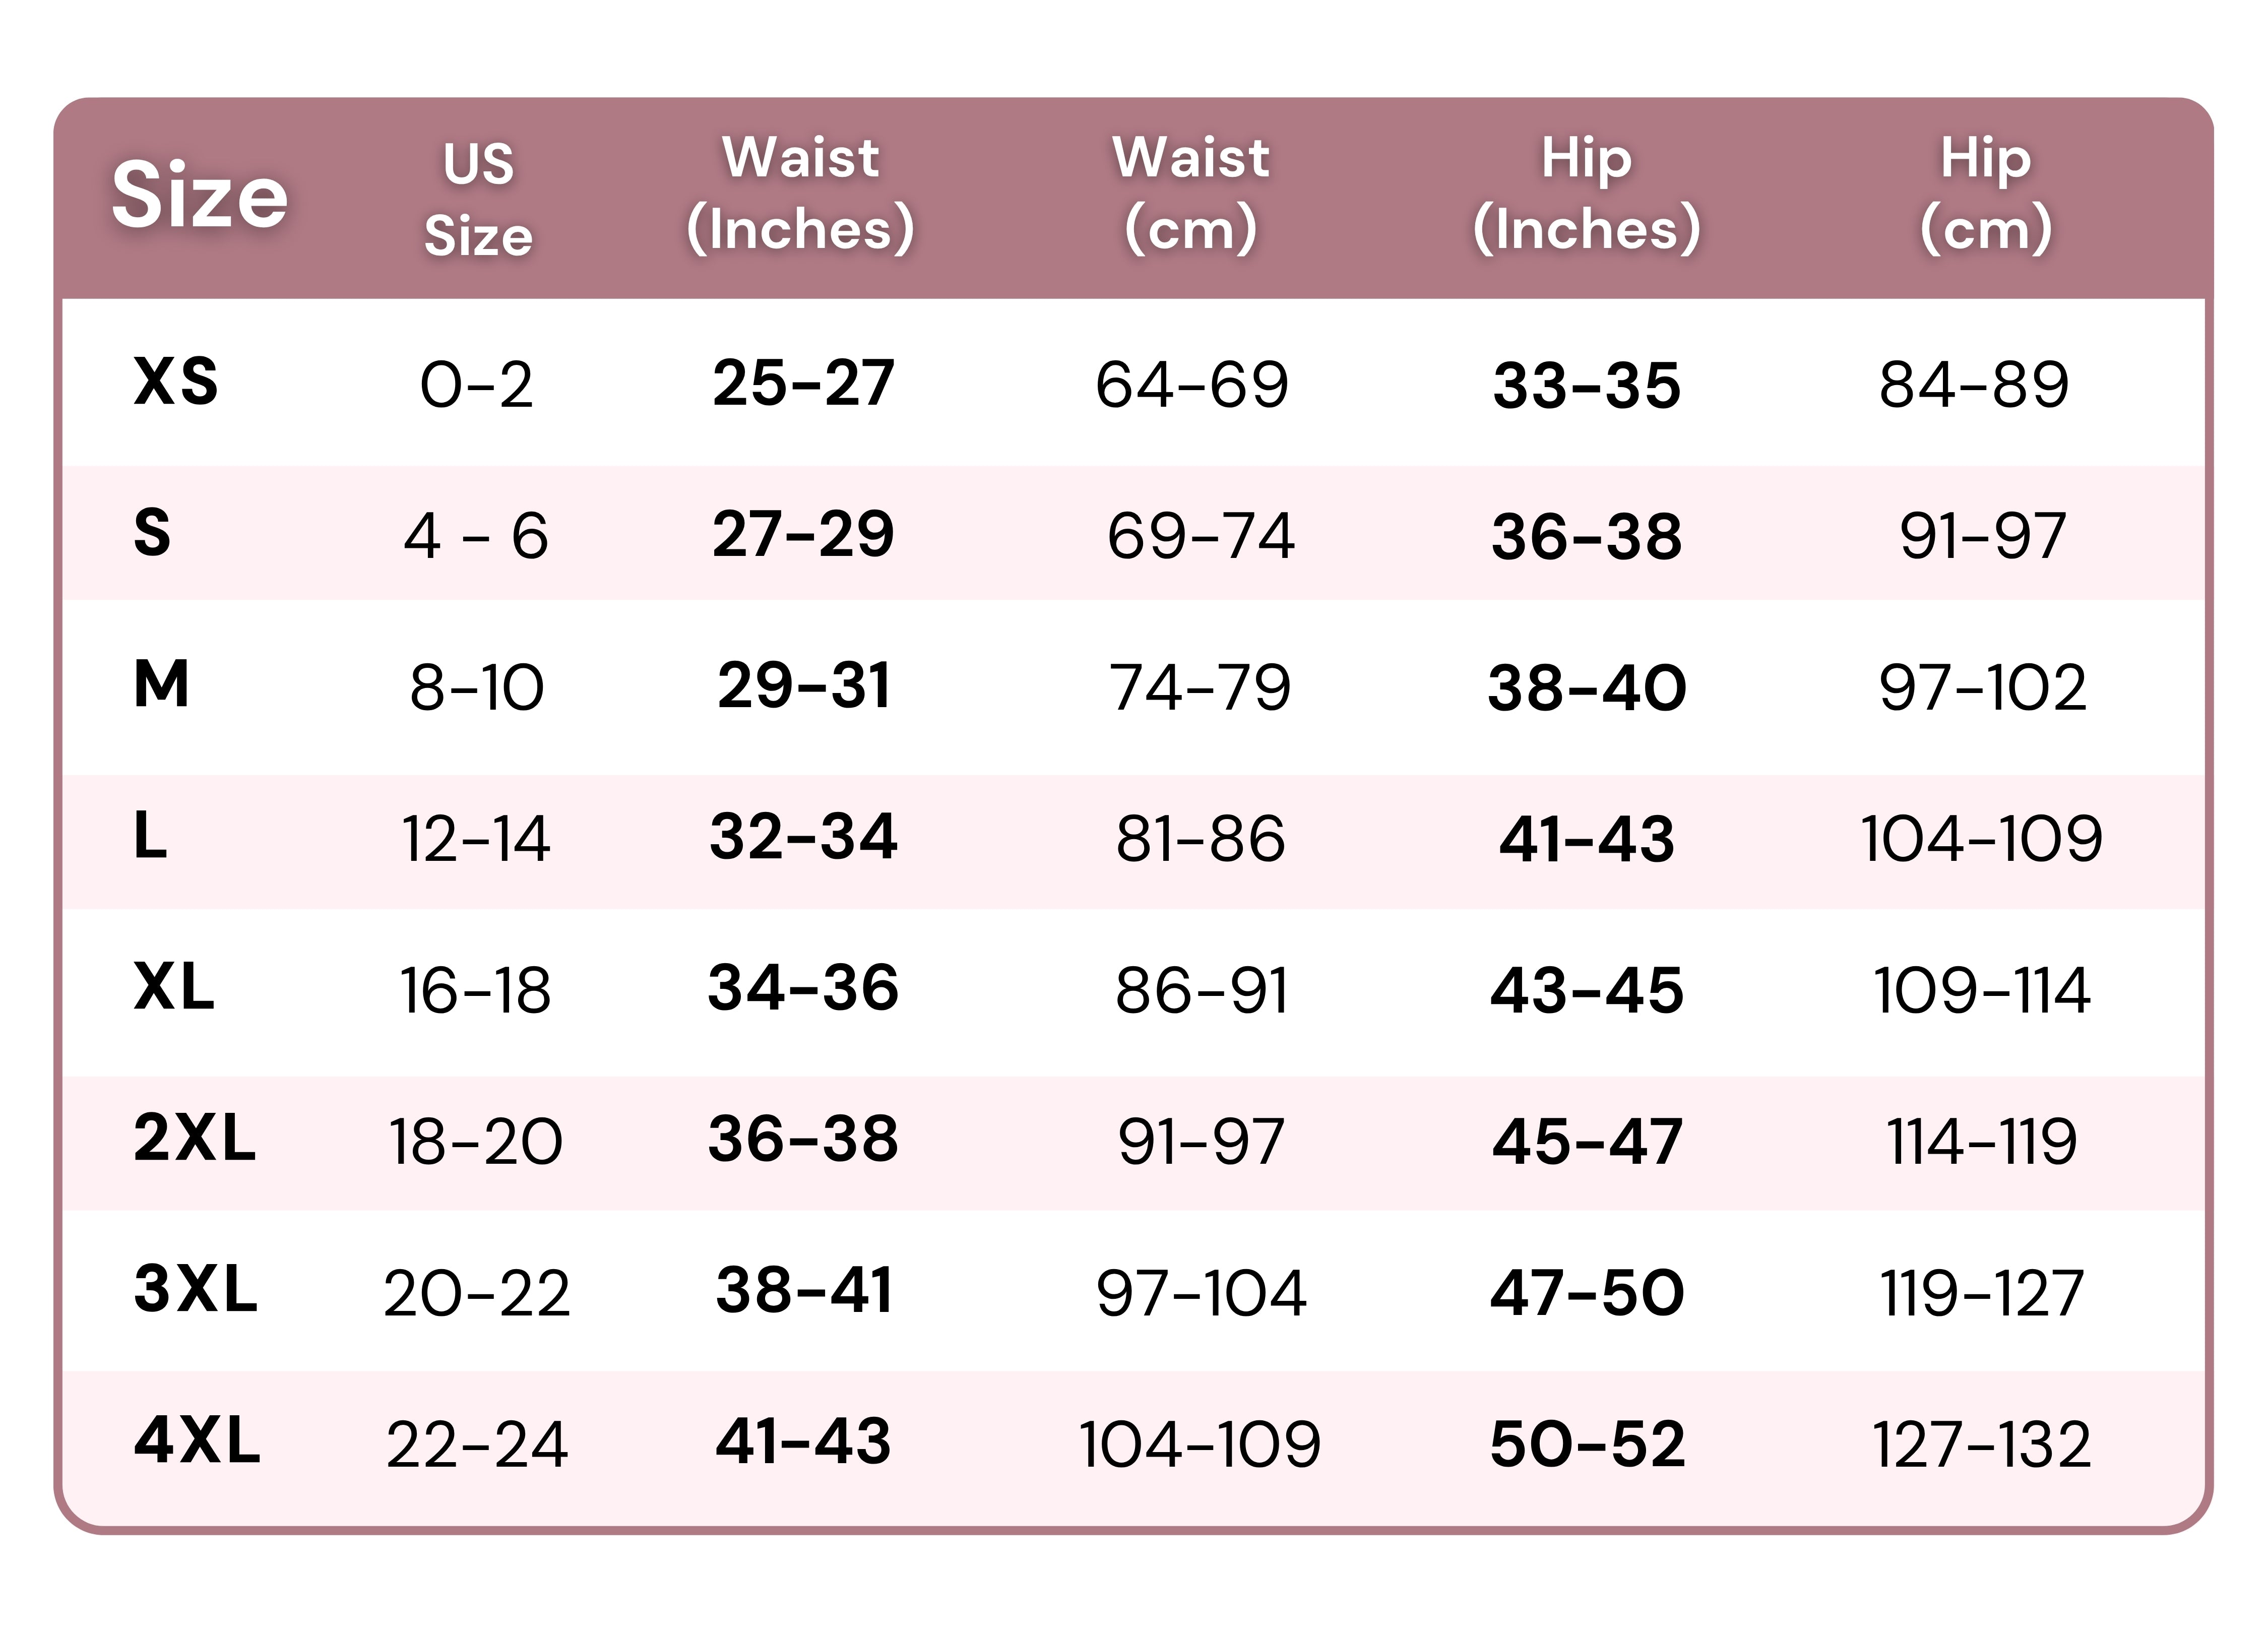Select the 4XL size label
2268x1633 pixels.
(x=197, y=1441)
